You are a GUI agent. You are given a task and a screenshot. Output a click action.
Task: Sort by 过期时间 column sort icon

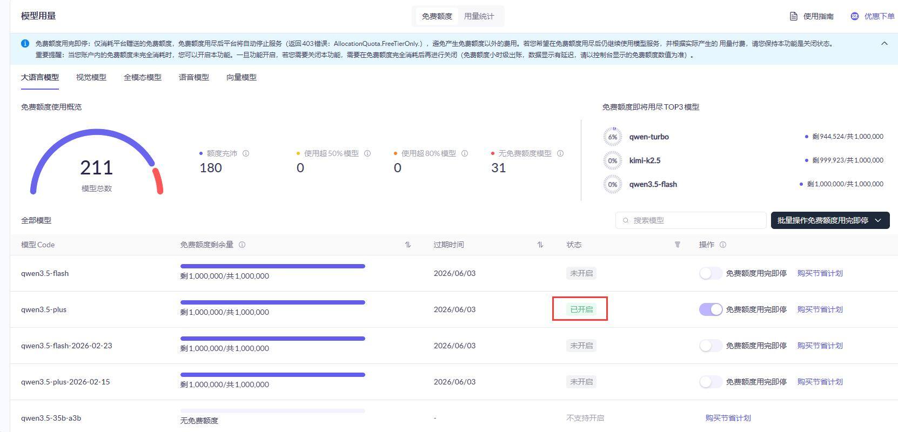[540, 245]
